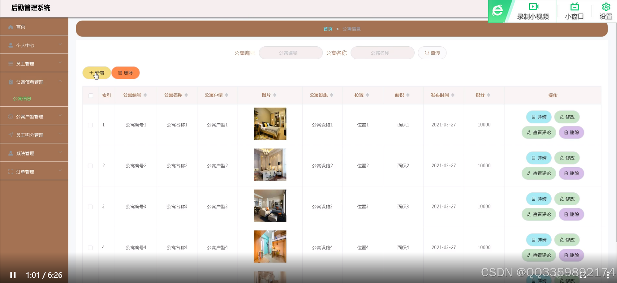Open 详情 for 公寓编号3
Screen dimensions: 617x283
(539, 199)
